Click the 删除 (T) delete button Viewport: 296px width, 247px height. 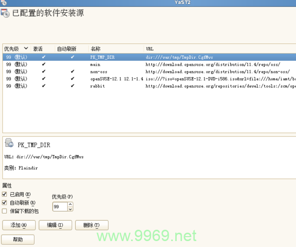pyautogui.click(x=92, y=225)
